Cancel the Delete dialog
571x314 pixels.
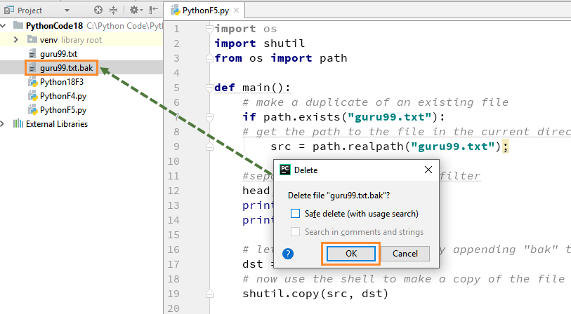[405, 254]
